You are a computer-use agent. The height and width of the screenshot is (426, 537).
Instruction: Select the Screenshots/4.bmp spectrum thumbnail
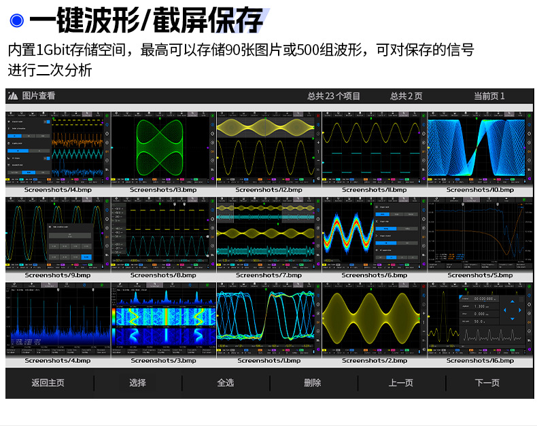tap(58, 319)
